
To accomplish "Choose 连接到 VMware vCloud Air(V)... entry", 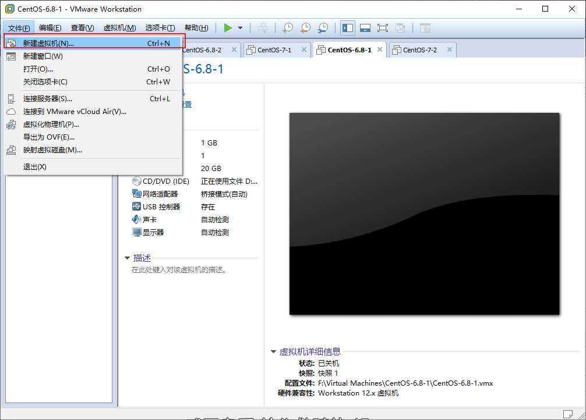I will [93, 112].
